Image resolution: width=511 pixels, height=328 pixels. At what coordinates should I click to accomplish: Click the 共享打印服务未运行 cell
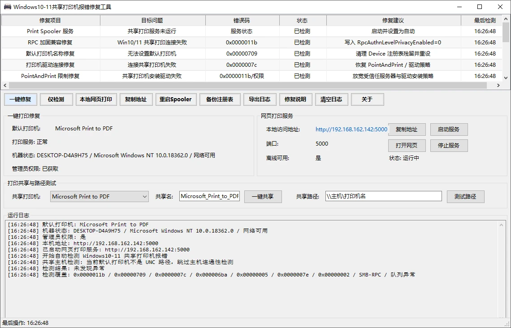point(152,31)
